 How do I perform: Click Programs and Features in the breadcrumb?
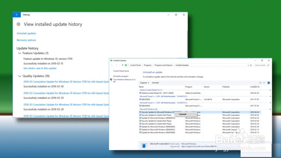(x=163, y=65)
